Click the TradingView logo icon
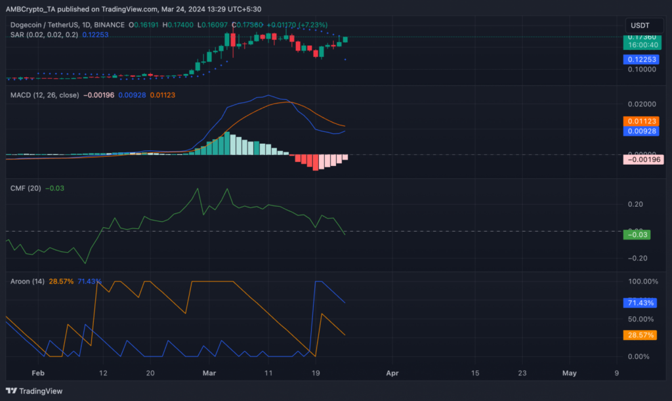Image resolution: width=672 pixels, height=401 pixels. click(x=12, y=391)
